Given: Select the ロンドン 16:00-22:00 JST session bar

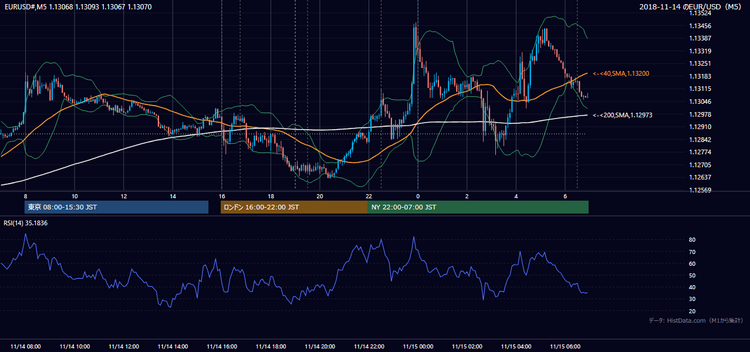Looking at the screenshot, I should pos(294,207).
